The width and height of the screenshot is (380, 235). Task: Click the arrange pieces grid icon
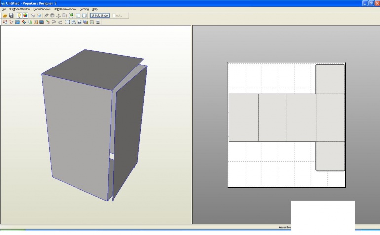coord(74,22)
